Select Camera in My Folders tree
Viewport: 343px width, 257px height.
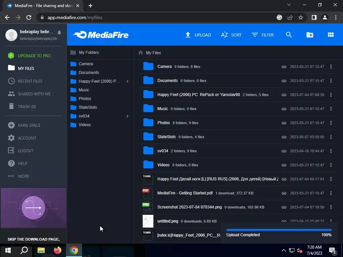pos(82,64)
